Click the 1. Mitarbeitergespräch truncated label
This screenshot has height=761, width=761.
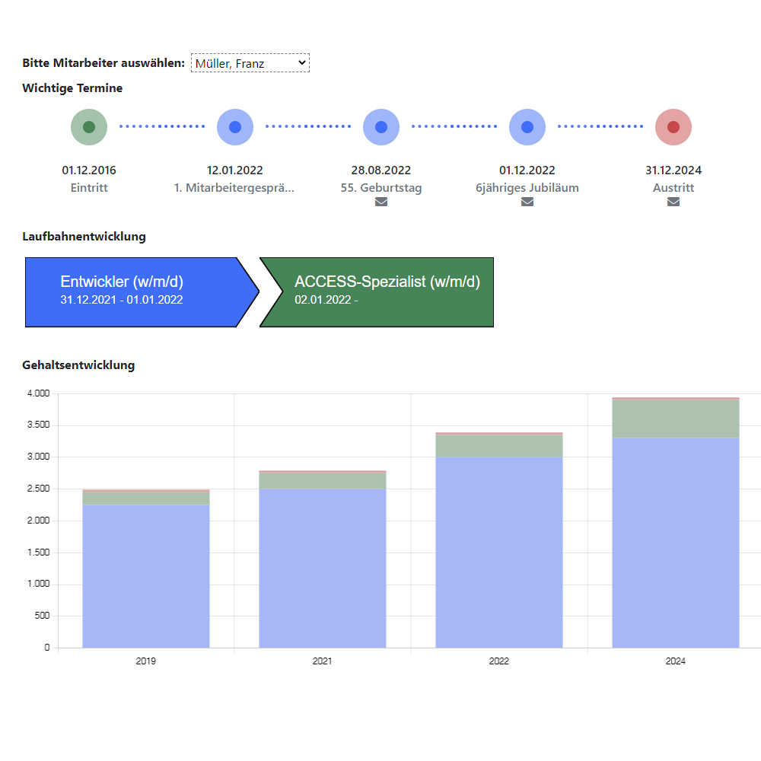click(x=234, y=188)
